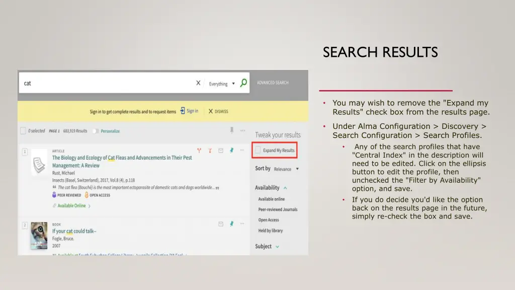Click the X icon beside DISMISS

tap(211, 111)
